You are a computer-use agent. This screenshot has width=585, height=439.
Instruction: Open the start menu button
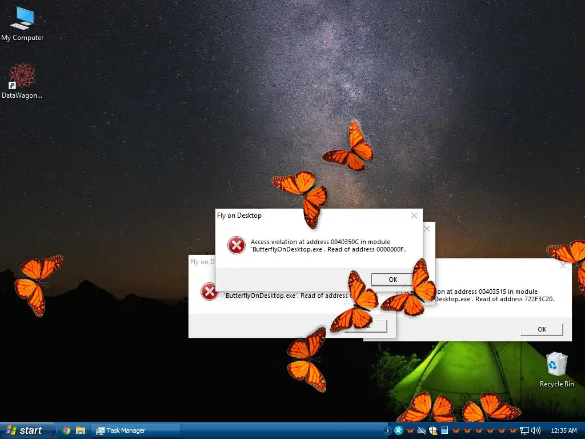coord(27,430)
